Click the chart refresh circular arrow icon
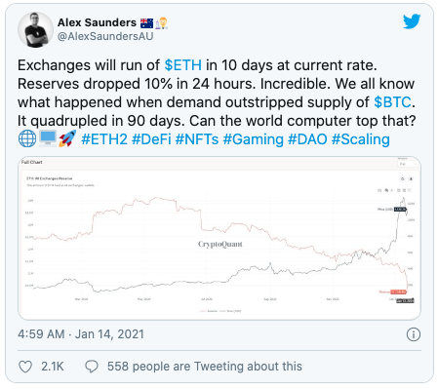This screenshot has height=389, width=438. (x=403, y=178)
